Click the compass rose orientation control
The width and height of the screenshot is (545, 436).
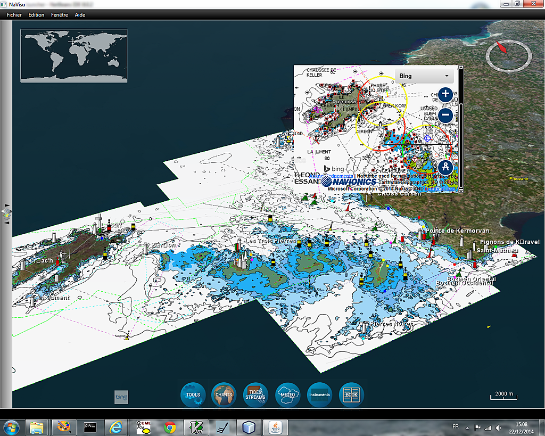(x=508, y=55)
